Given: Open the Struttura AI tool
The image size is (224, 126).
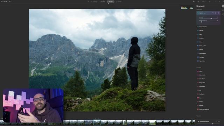Looking at the screenshot, I should (x=201, y=38).
